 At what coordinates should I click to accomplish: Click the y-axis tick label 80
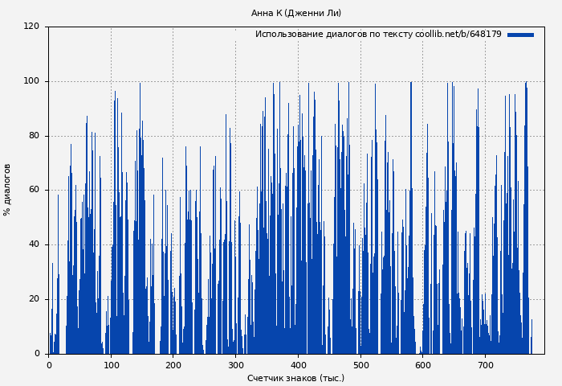(x=34, y=136)
